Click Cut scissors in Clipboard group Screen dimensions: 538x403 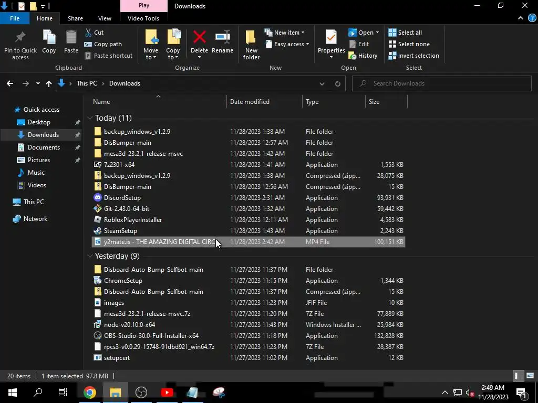click(x=88, y=33)
